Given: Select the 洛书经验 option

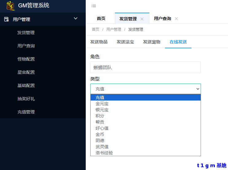Looking at the screenshot, I should coord(104,153).
